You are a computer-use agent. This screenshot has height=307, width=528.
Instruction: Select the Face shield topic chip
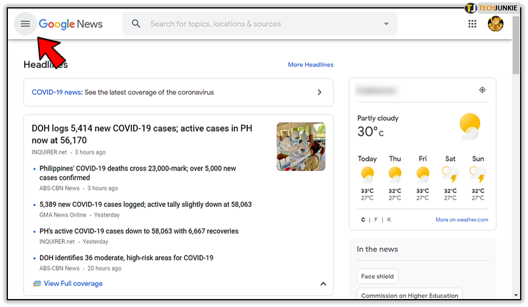coord(377,277)
